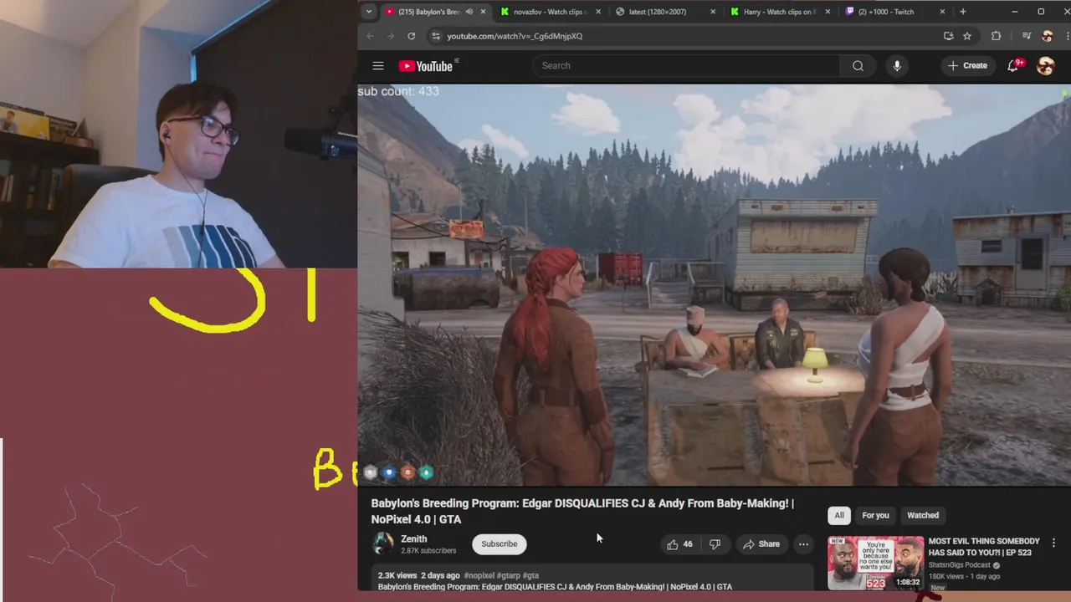Open #gta hashtag link
1071x602 pixels.
[530, 575]
